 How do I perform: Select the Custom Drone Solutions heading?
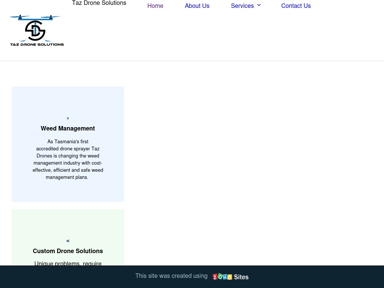click(68, 251)
